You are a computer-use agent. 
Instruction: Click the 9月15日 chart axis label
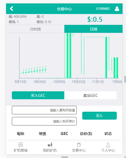pos(21,82)
